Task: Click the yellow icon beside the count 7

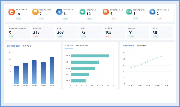Action: 36,12
